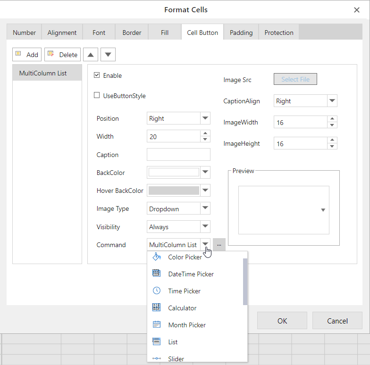Choose the Slider command icon

[x=157, y=358]
